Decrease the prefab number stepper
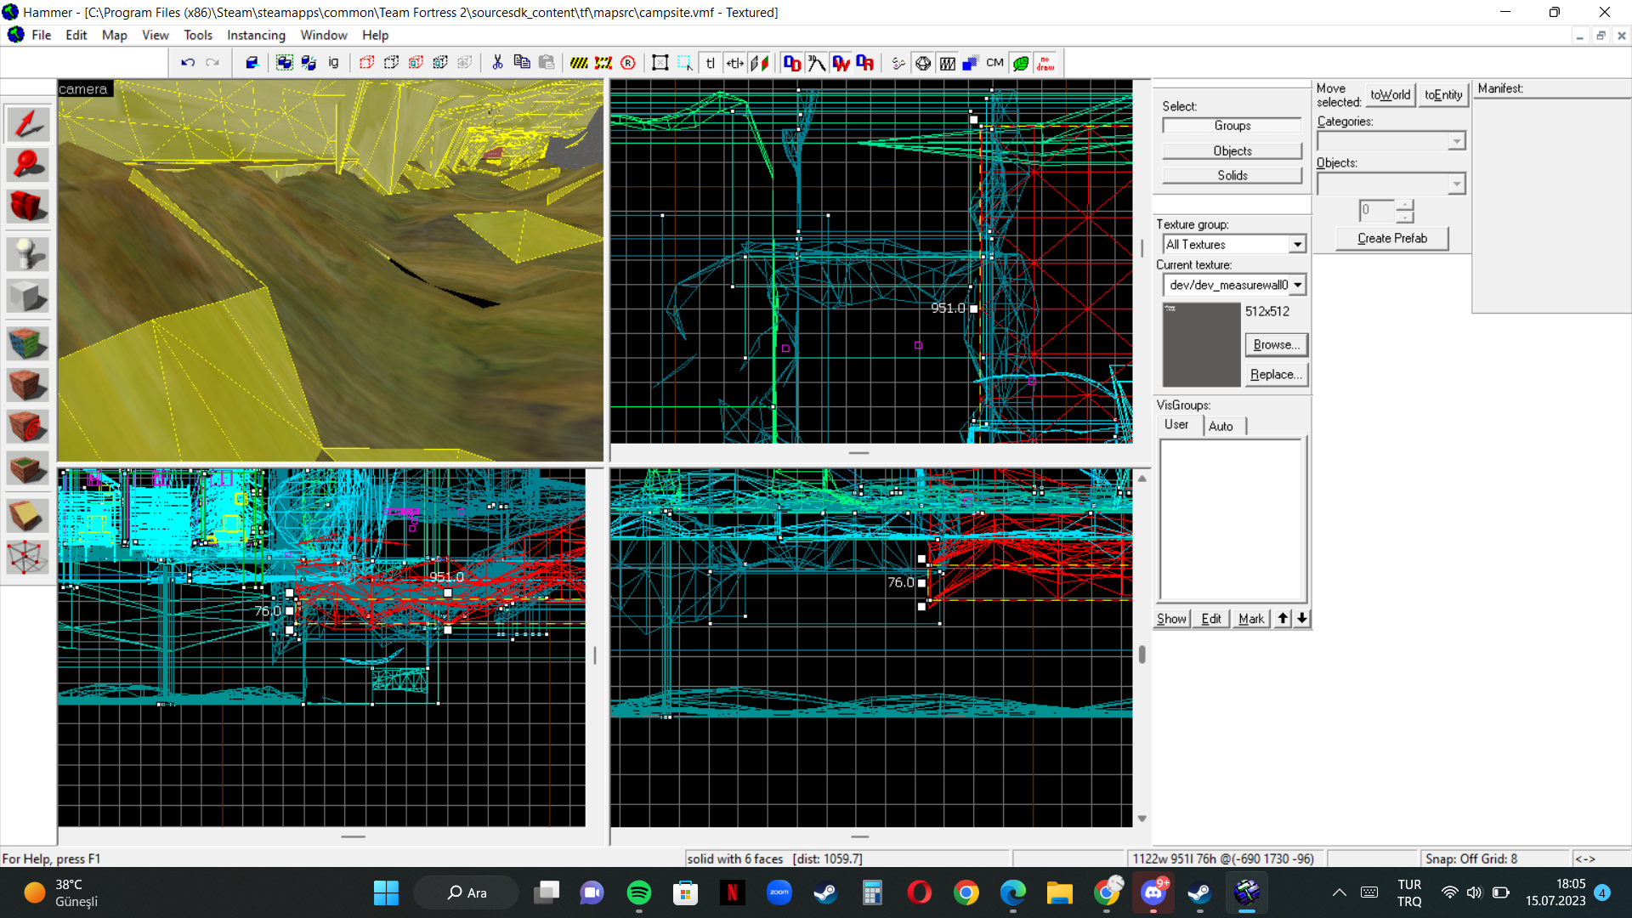This screenshot has width=1632, height=918. click(x=1404, y=216)
